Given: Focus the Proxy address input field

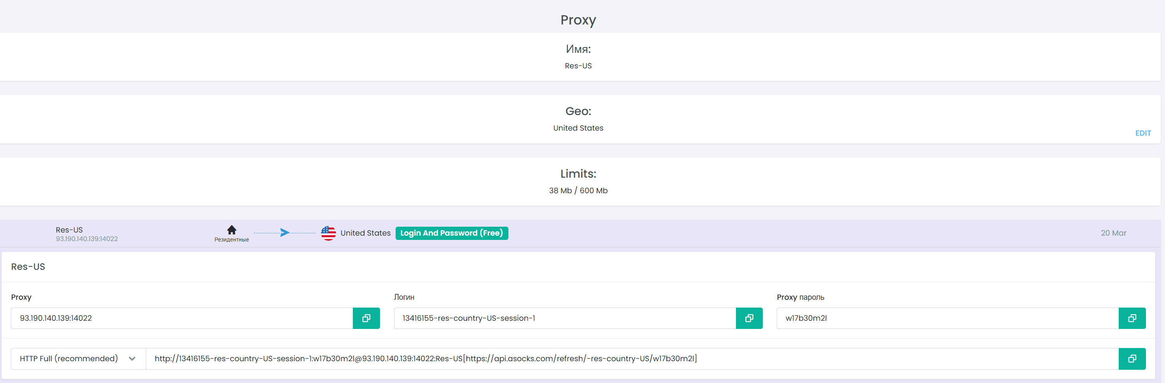Looking at the screenshot, I should click(x=181, y=318).
